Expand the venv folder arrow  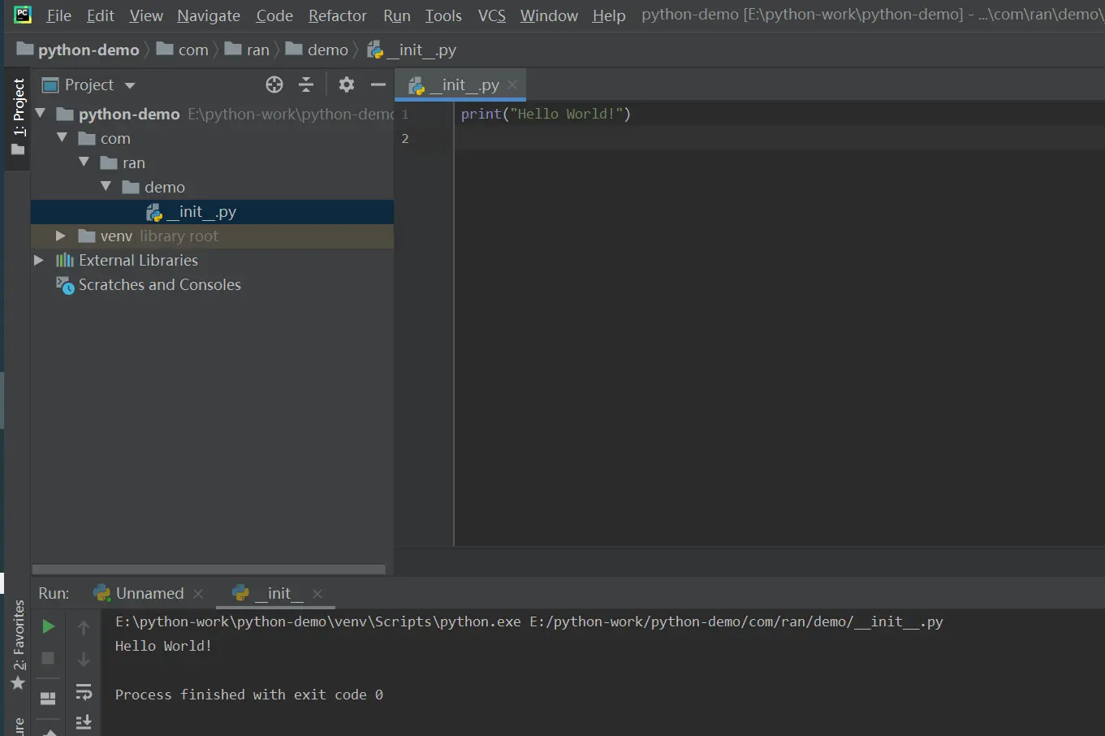[60, 236]
